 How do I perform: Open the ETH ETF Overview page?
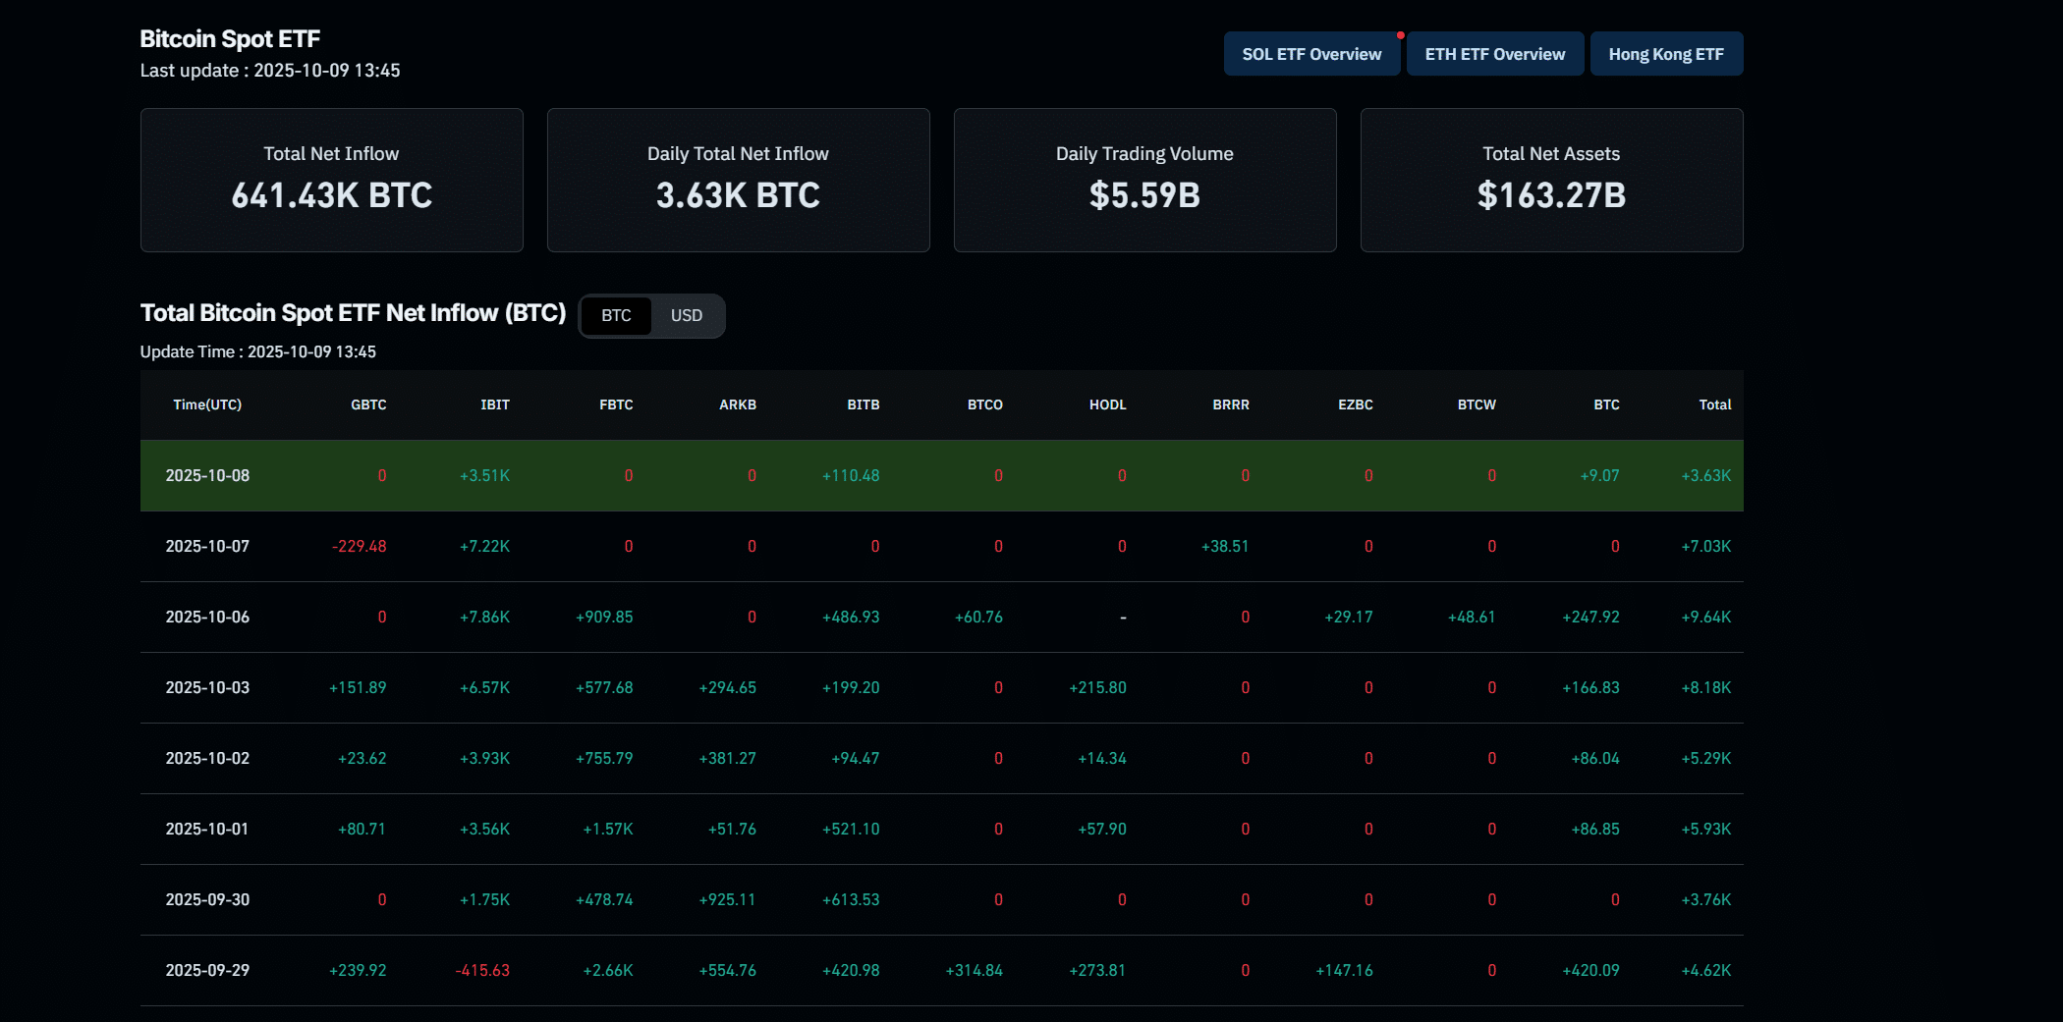point(1494,54)
